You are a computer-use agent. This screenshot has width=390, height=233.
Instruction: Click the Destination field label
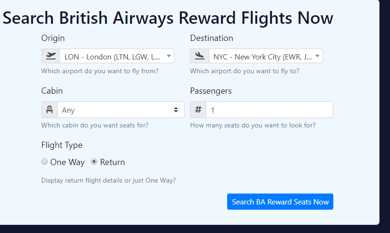211,38
